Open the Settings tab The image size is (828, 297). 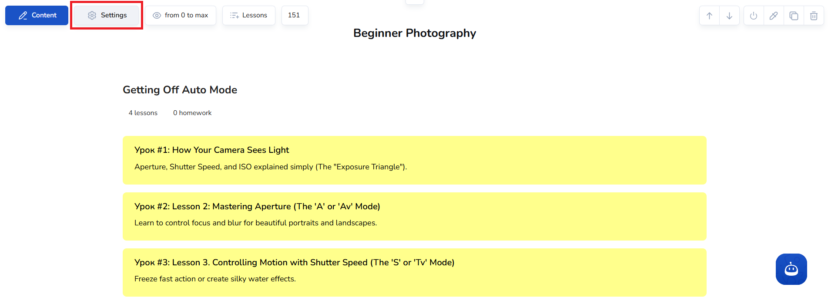[107, 15]
